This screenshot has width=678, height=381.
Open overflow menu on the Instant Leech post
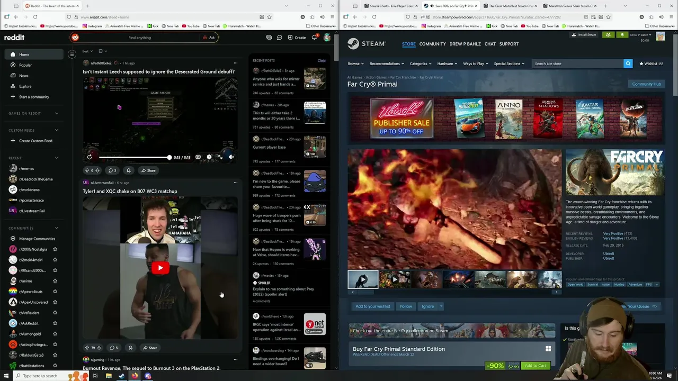[236, 63]
